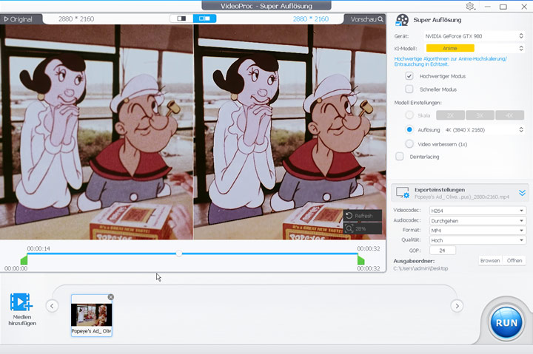The image size is (533, 354).
Task: Click the green trim end marker
Action: (x=361, y=260)
